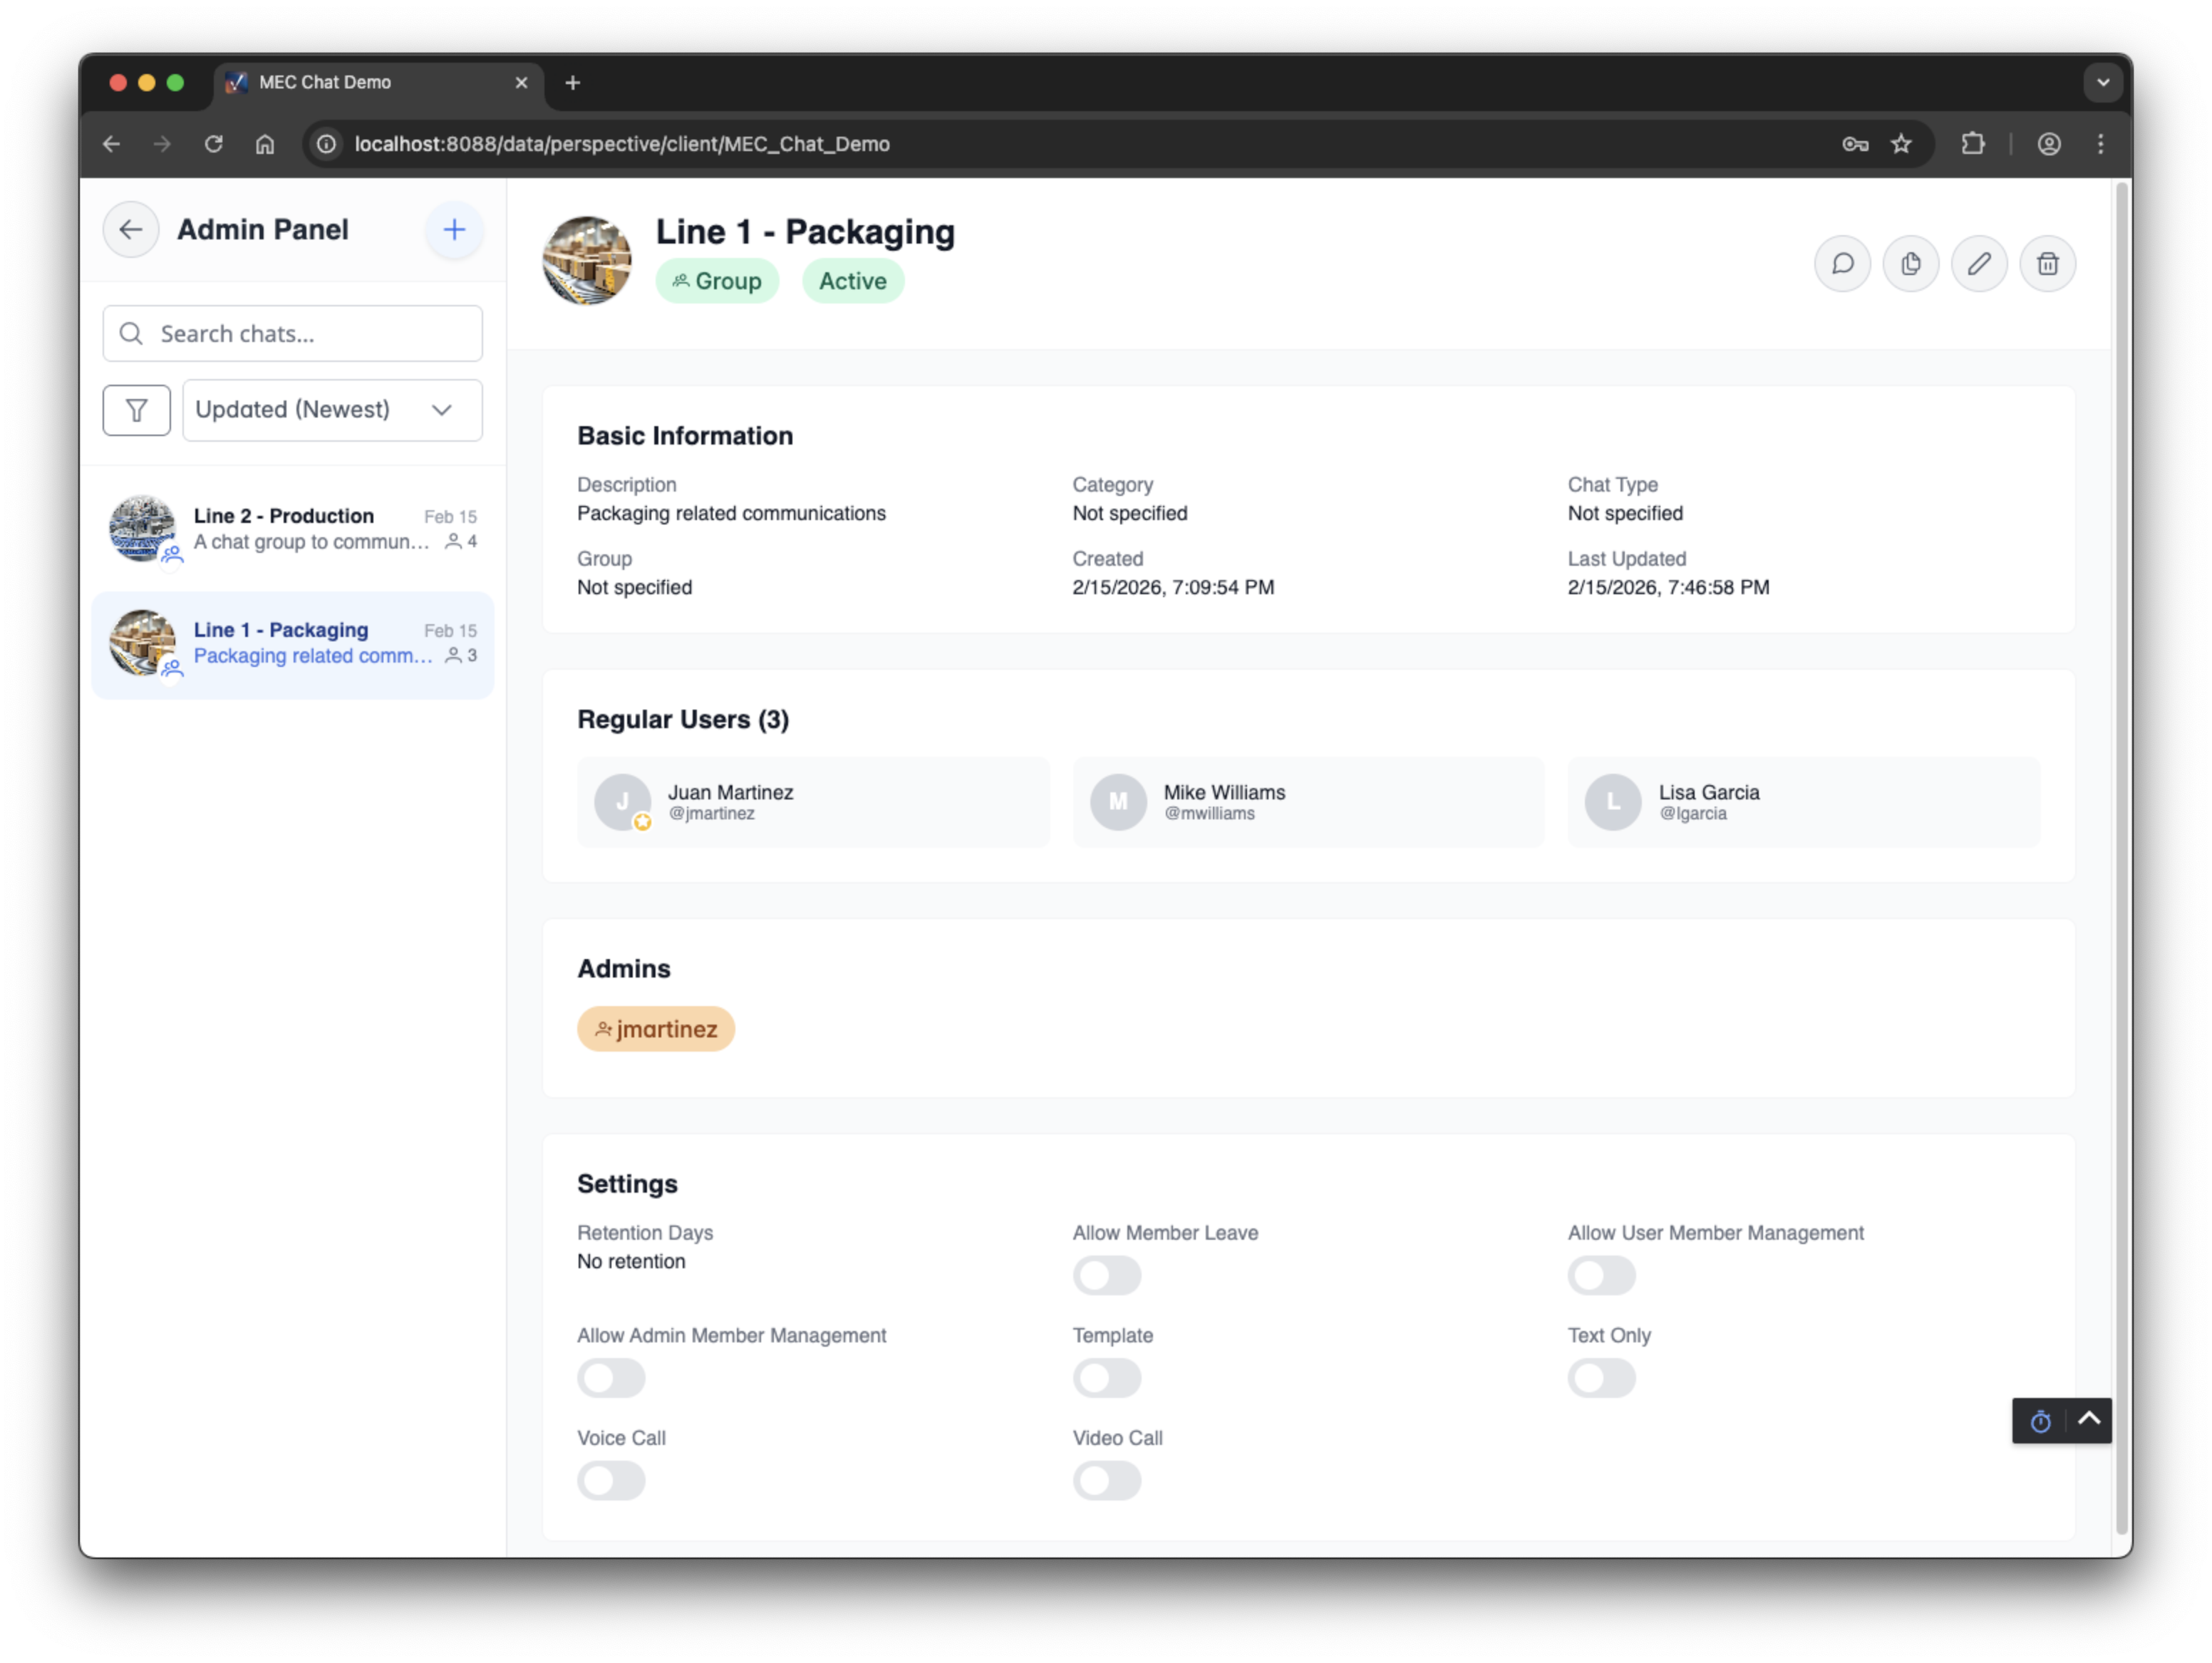This screenshot has width=2212, height=1663.
Task: Select the edit pencil icon
Action: pos(1978,263)
